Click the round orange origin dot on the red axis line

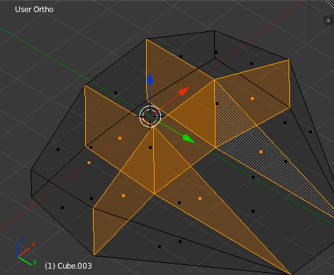click(x=89, y=162)
